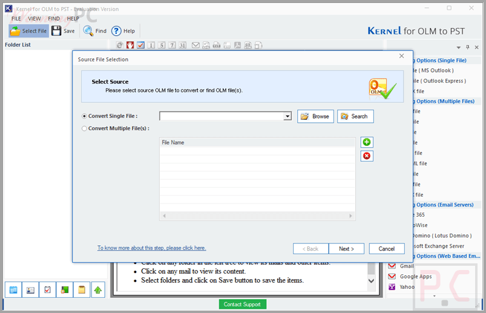Select the 7-day view icon
This screenshot has width=486, height=313.
coord(172,45)
